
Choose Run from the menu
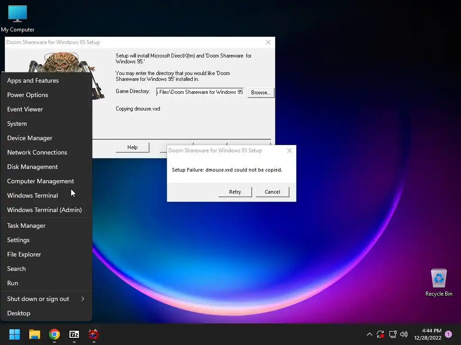click(x=46, y=283)
